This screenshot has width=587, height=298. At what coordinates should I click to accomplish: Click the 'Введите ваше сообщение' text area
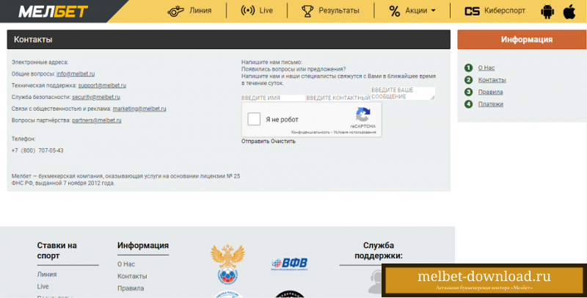coord(403,93)
